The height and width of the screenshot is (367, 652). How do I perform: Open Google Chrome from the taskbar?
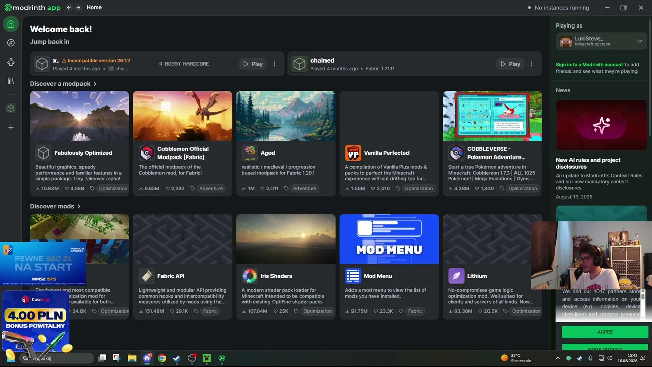point(162,358)
